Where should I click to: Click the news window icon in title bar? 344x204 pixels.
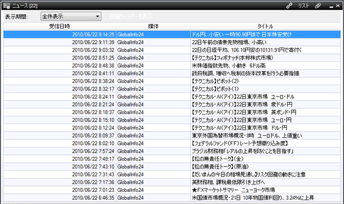(6, 6)
